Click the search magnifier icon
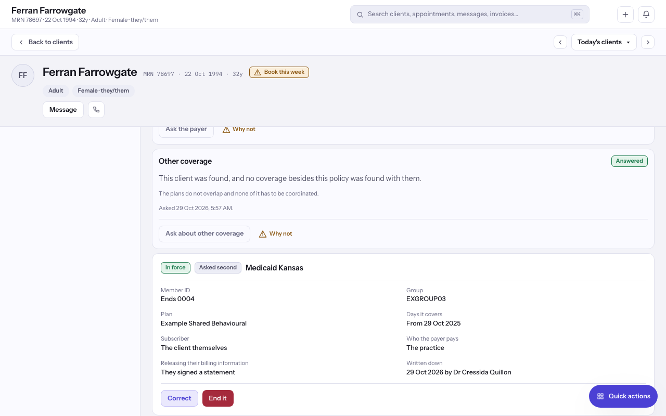This screenshot has width=666, height=416. tap(360, 15)
